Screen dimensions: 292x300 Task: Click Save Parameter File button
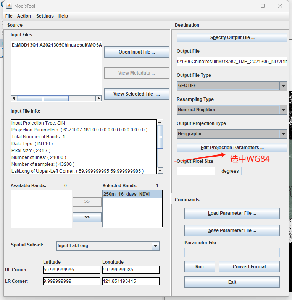point(232,230)
